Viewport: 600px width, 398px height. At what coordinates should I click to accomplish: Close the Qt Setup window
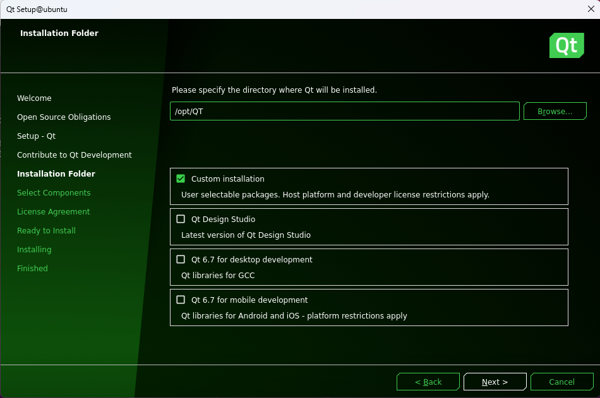click(x=591, y=9)
